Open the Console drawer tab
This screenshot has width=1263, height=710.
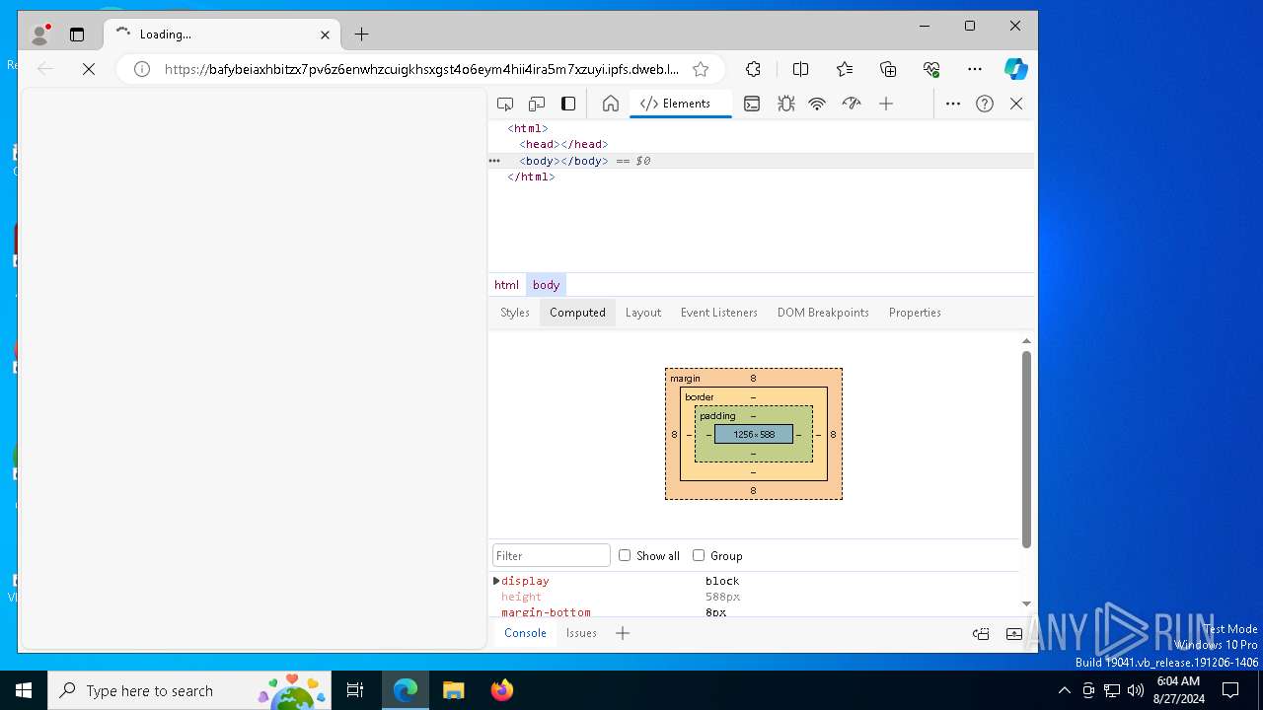pyautogui.click(x=525, y=633)
